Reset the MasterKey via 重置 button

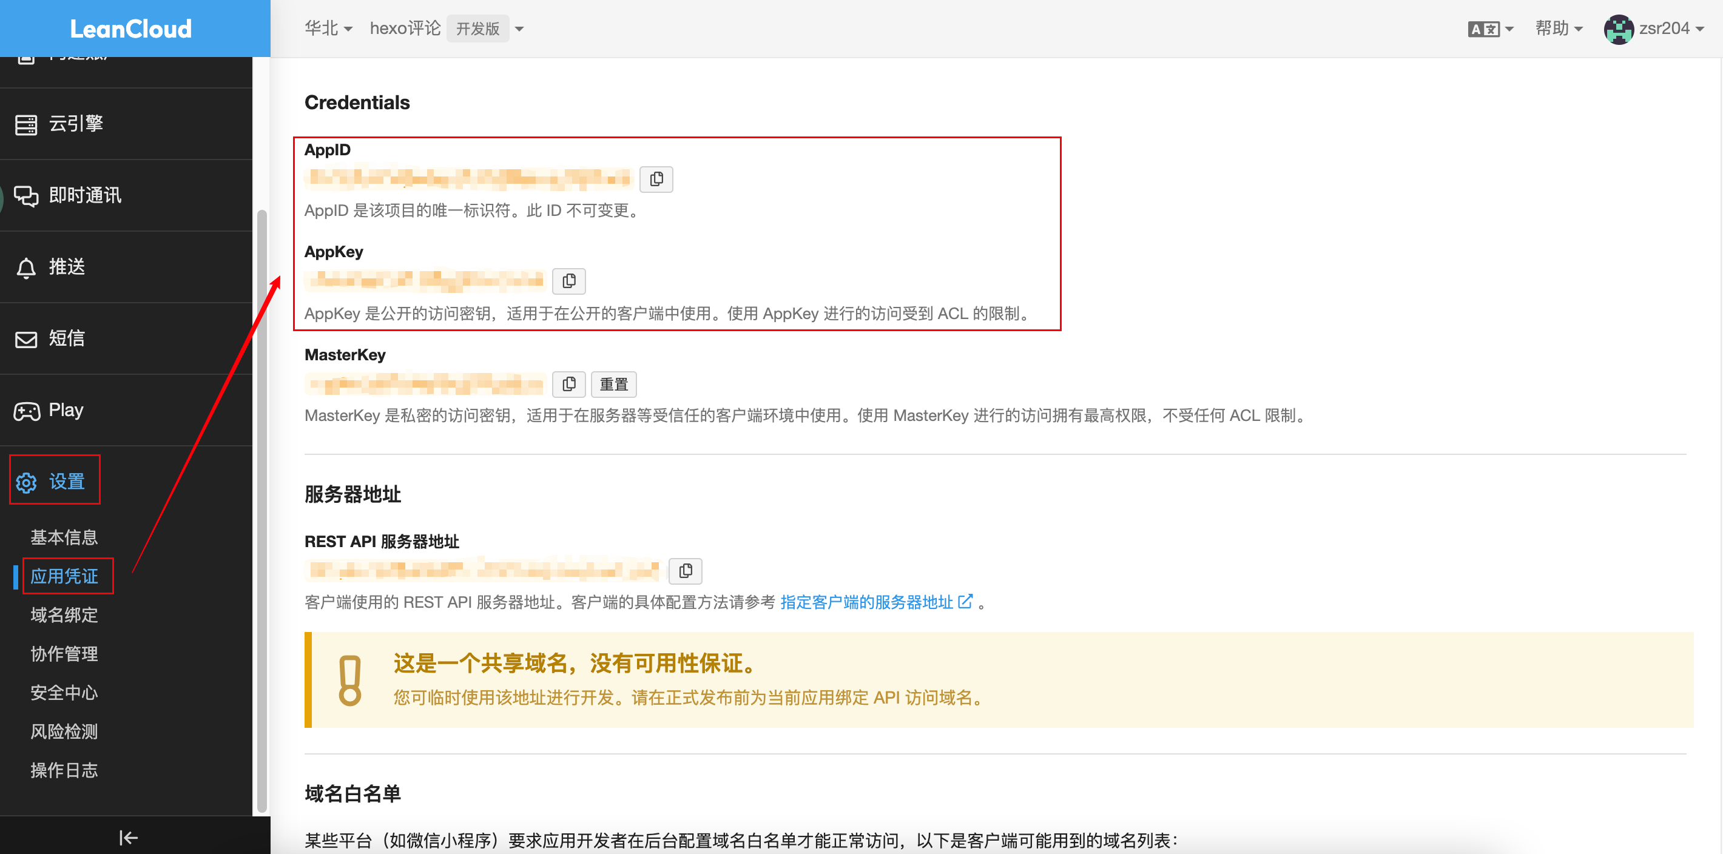point(613,384)
